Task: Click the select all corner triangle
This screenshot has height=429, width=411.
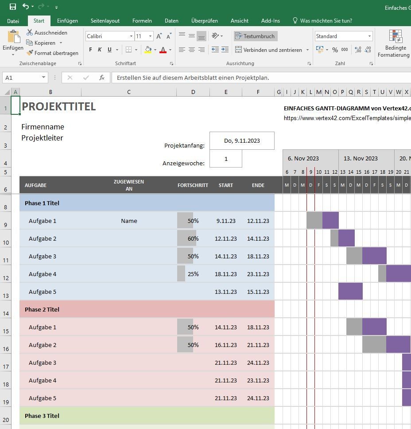Action: pos(7,92)
